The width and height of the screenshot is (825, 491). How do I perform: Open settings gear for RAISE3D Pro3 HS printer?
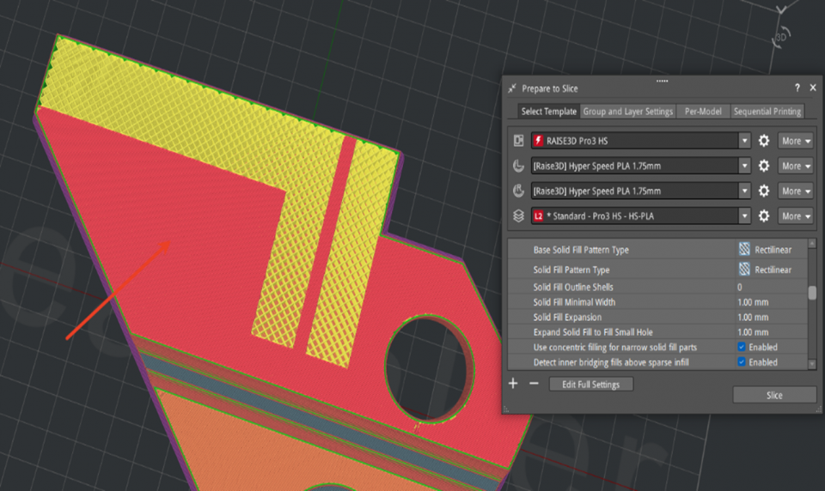[x=763, y=141]
